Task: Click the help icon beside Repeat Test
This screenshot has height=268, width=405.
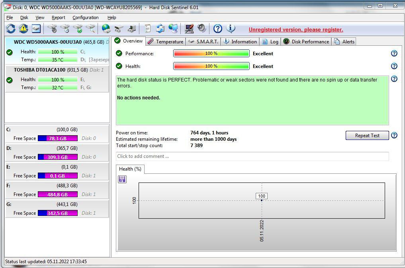Action: coord(394,136)
